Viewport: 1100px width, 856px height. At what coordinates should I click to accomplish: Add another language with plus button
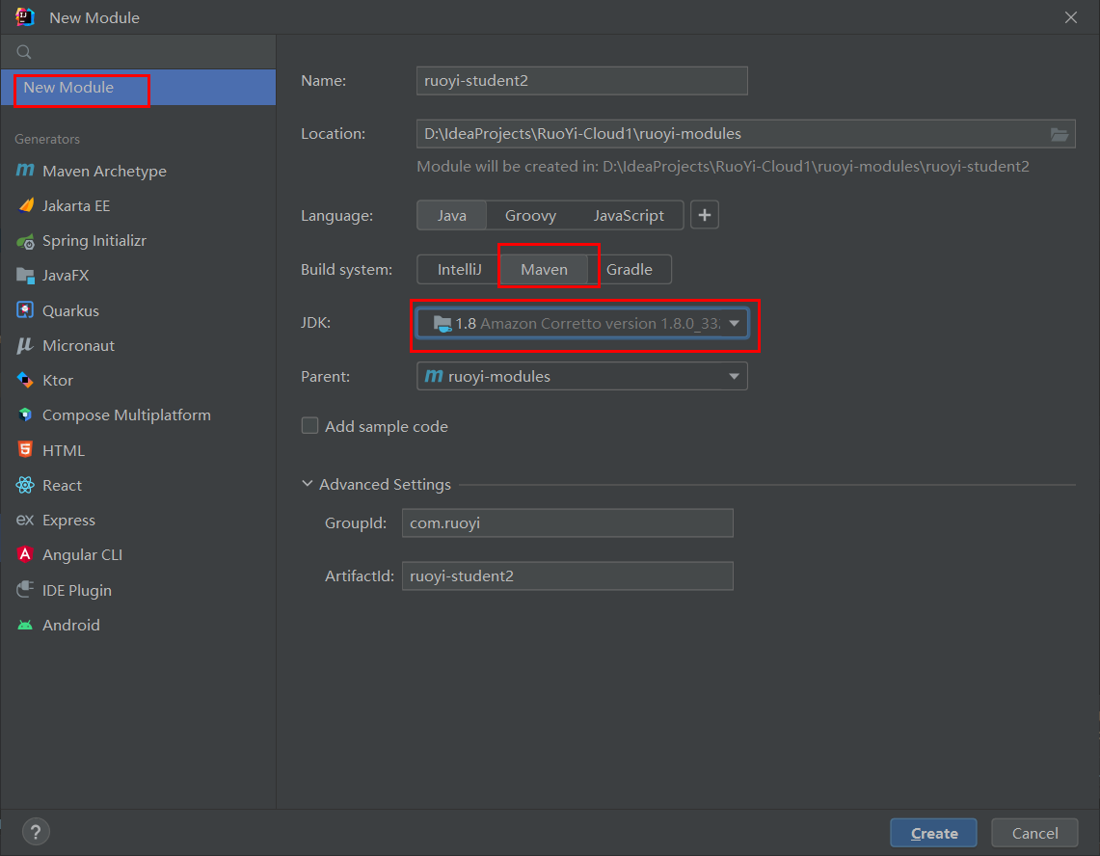tap(705, 215)
